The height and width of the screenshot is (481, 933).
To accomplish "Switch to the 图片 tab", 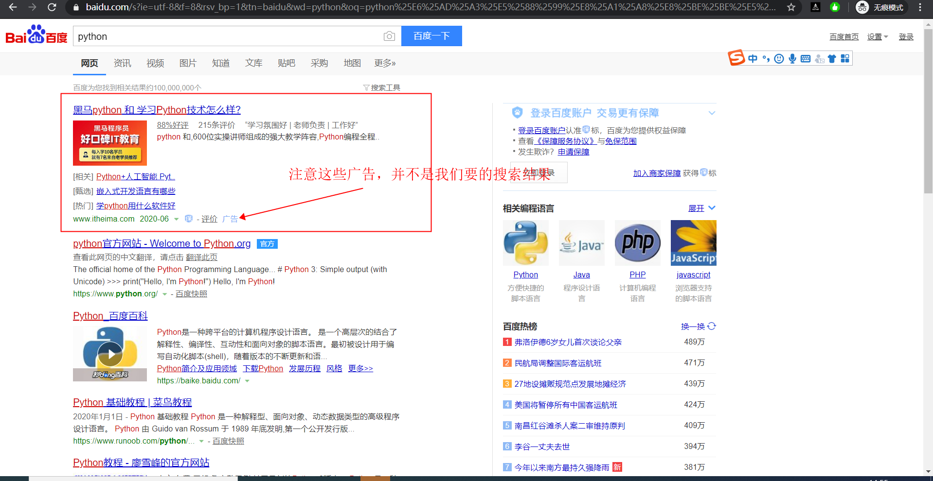I will click(x=188, y=63).
